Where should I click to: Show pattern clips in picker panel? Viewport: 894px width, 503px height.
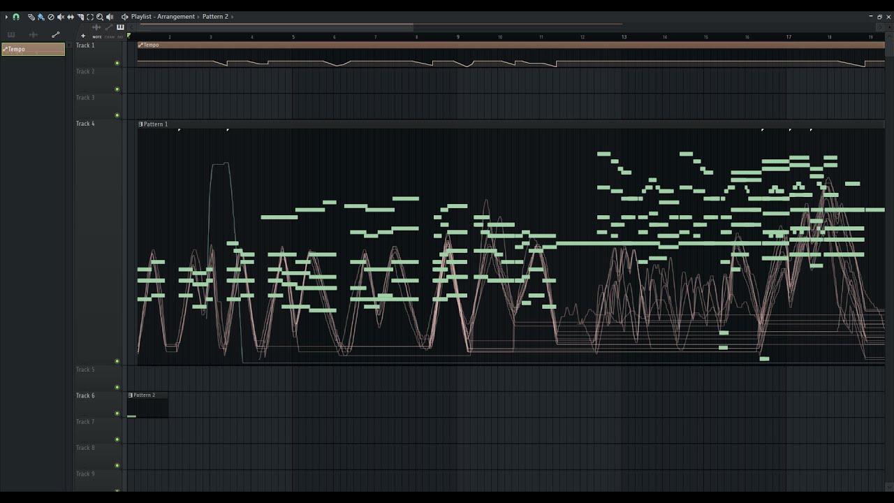pyautogui.click(x=11, y=35)
